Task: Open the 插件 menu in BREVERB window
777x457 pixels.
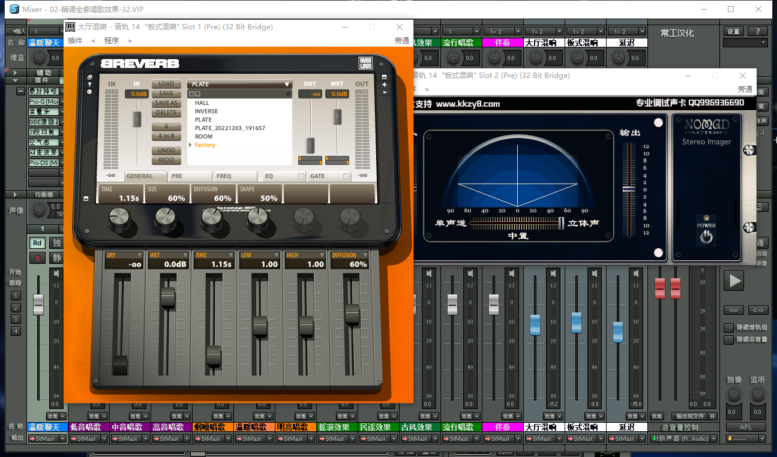Action: coord(75,41)
